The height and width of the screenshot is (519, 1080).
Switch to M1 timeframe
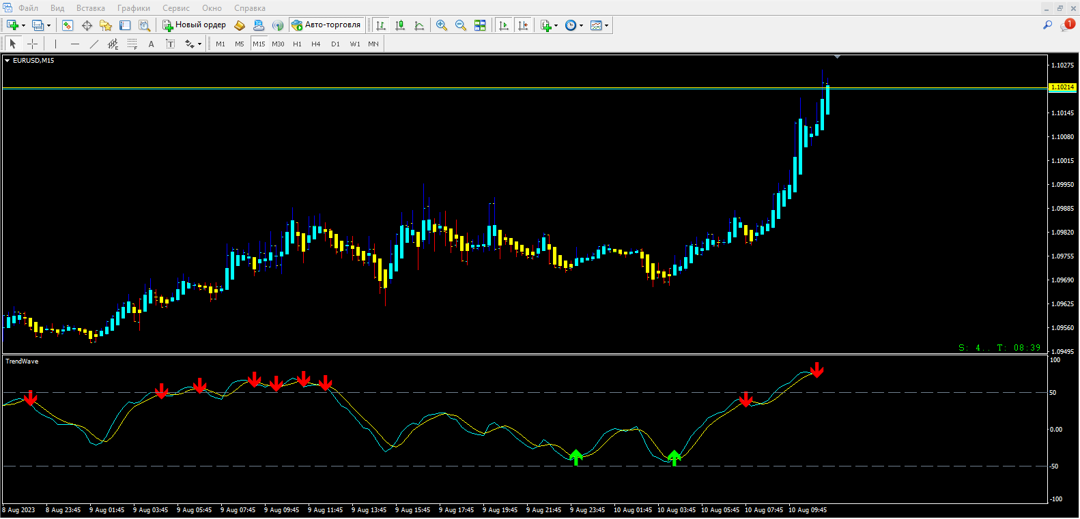(221, 44)
